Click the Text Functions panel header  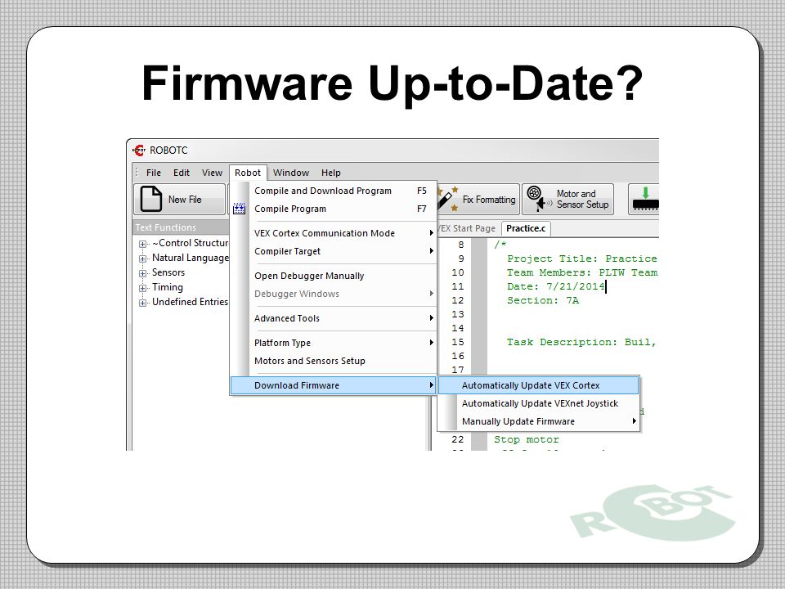(x=180, y=227)
